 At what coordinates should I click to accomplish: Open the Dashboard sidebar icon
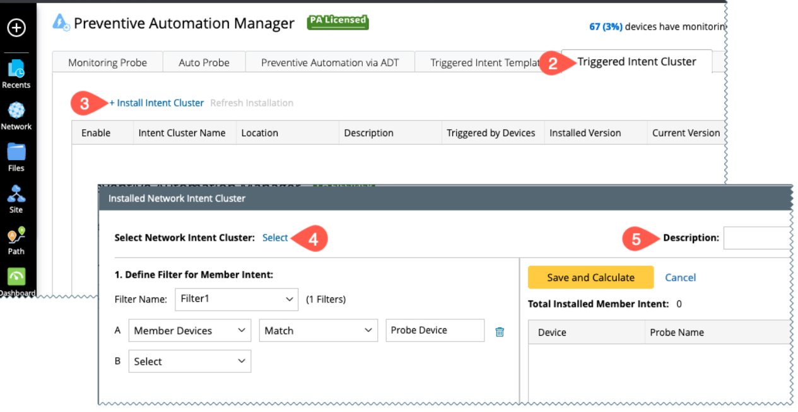click(16, 280)
